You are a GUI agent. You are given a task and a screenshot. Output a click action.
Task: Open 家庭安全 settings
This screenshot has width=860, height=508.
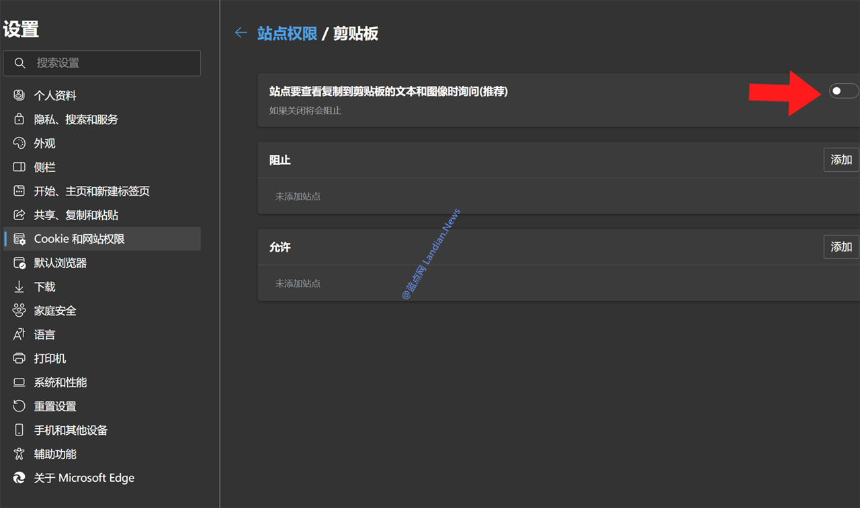(x=102, y=311)
